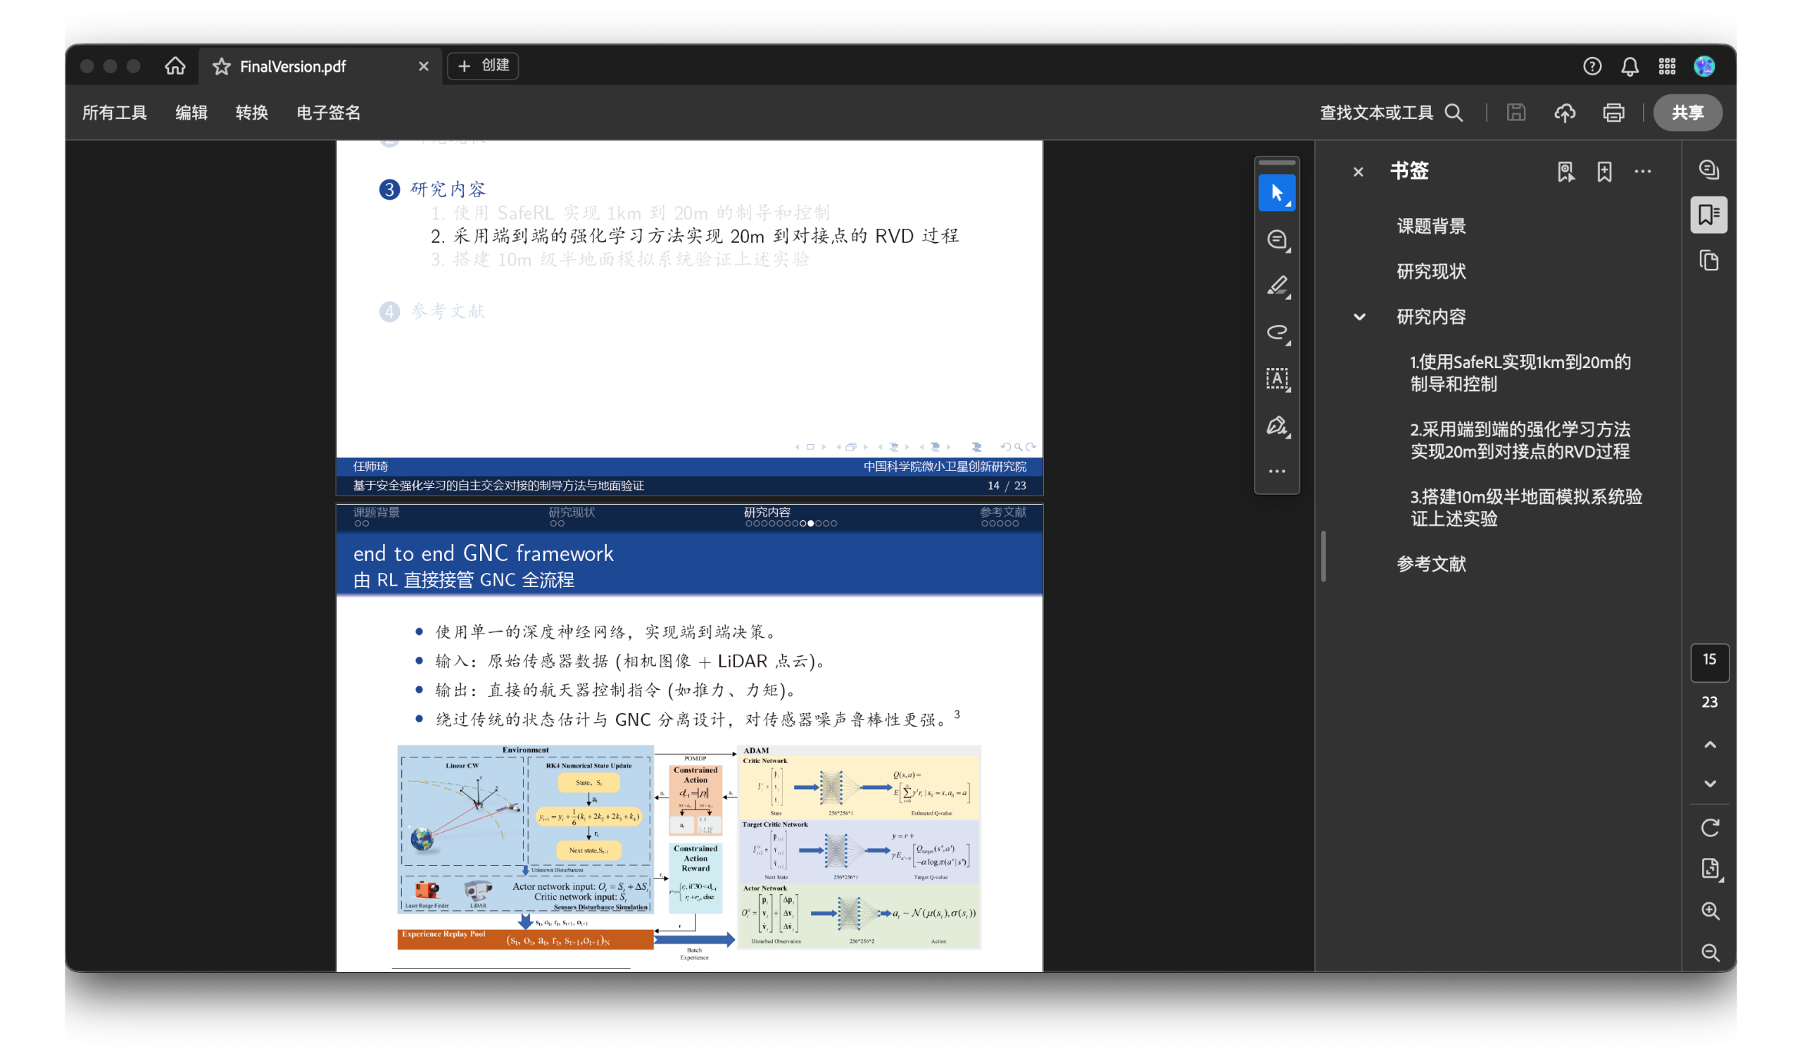
Task: Open the 所有工具 menu
Action: [115, 112]
